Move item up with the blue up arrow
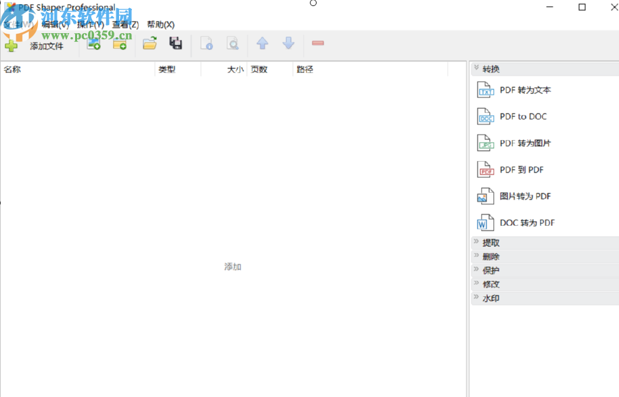 tap(262, 43)
